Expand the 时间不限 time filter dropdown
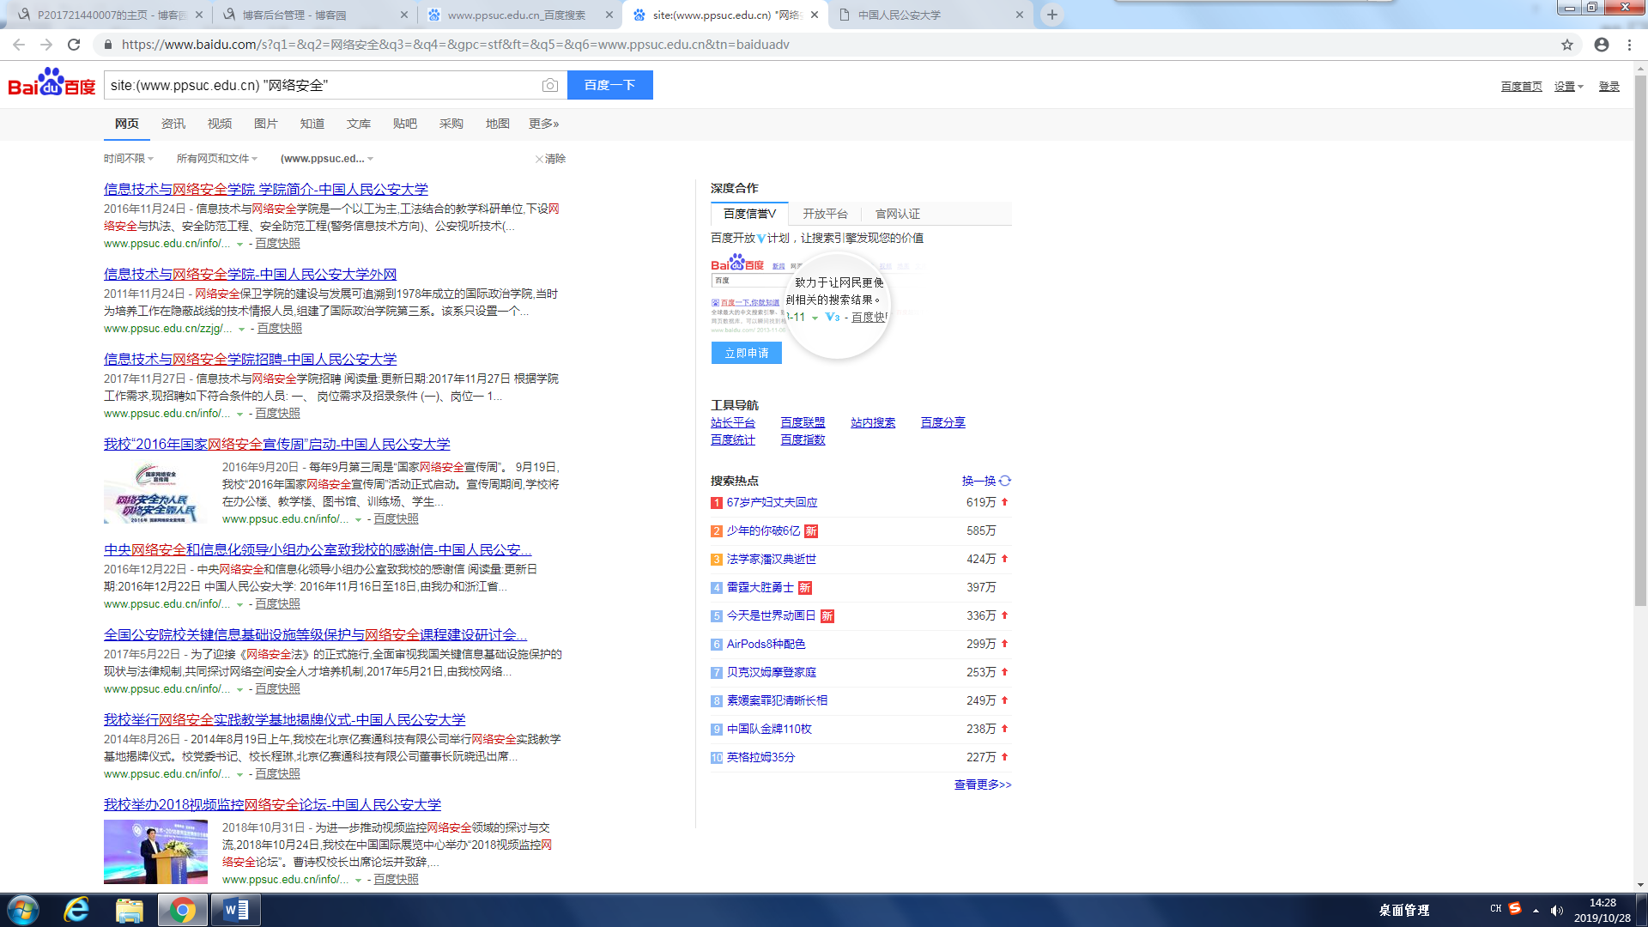 click(128, 159)
